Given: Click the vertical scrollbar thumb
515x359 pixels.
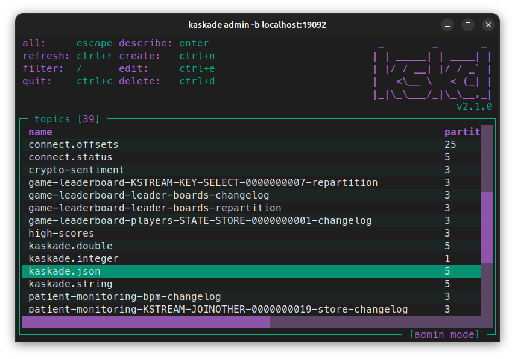Looking at the screenshot, I should [487, 227].
